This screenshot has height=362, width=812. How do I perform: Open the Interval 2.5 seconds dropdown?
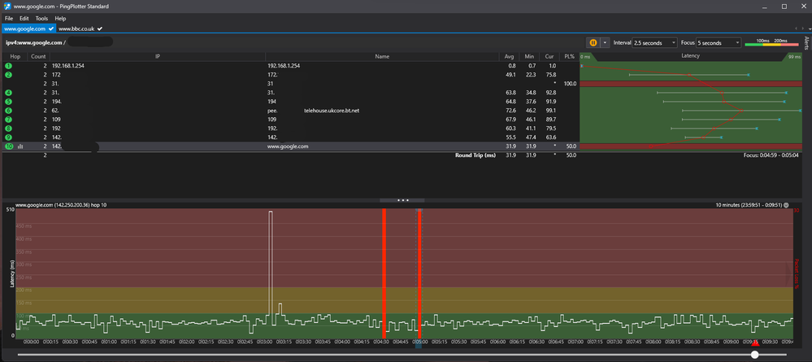coord(654,42)
